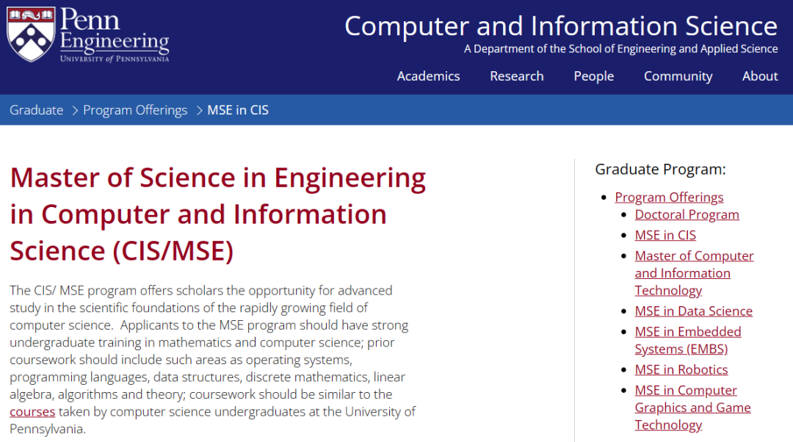The height and width of the screenshot is (442, 793).
Task: Open MSE in Robotics link
Action: pyautogui.click(x=681, y=370)
